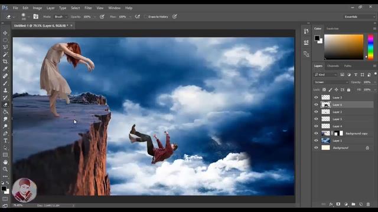Open the Flow slider arrow
The width and height of the screenshot is (378, 212).
130,17
